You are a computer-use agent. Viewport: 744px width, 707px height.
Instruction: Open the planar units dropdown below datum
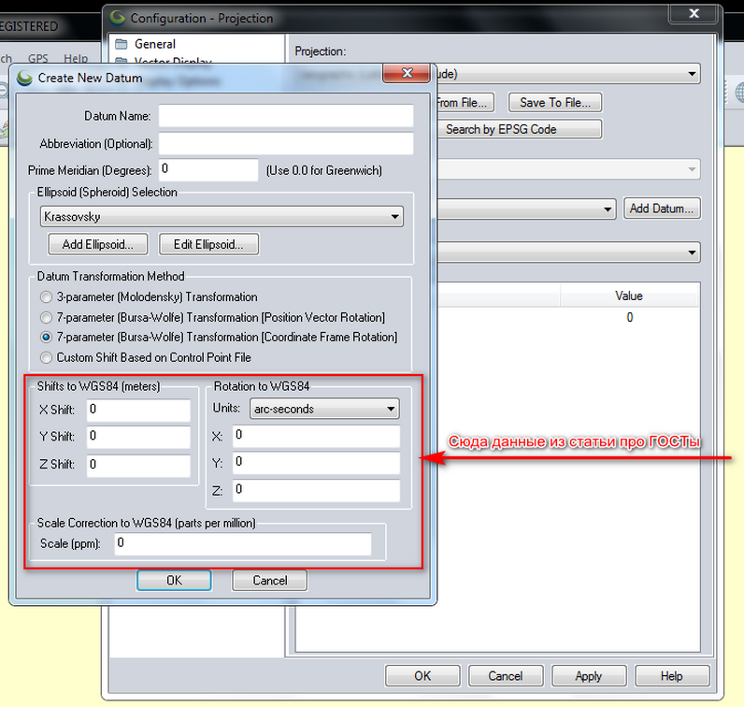point(567,252)
